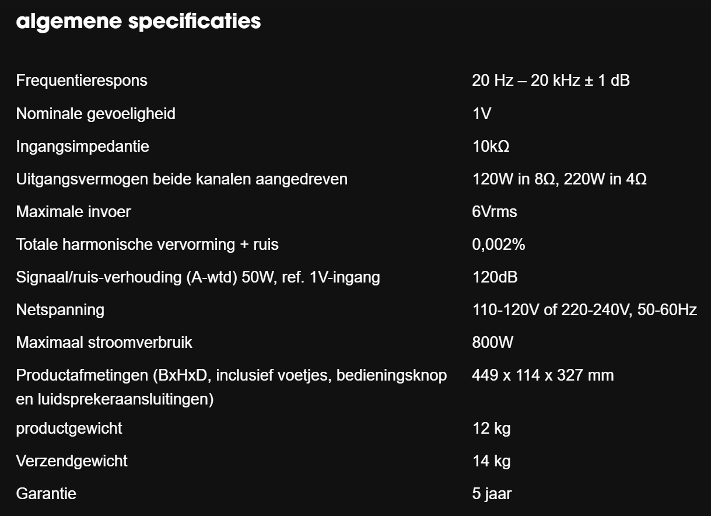Click the 0,002% distortion value

(498, 245)
